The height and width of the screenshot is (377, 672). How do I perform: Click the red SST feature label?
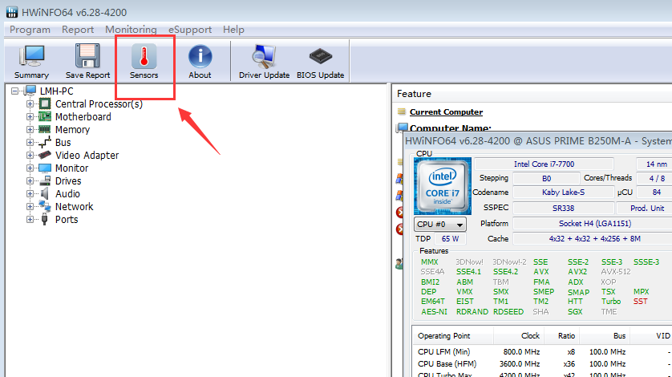pyautogui.click(x=640, y=302)
